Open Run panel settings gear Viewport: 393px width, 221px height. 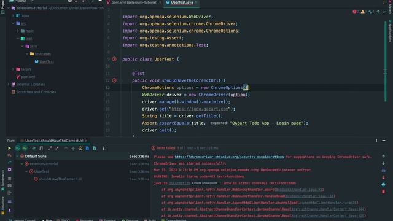click(x=10, y=169)
